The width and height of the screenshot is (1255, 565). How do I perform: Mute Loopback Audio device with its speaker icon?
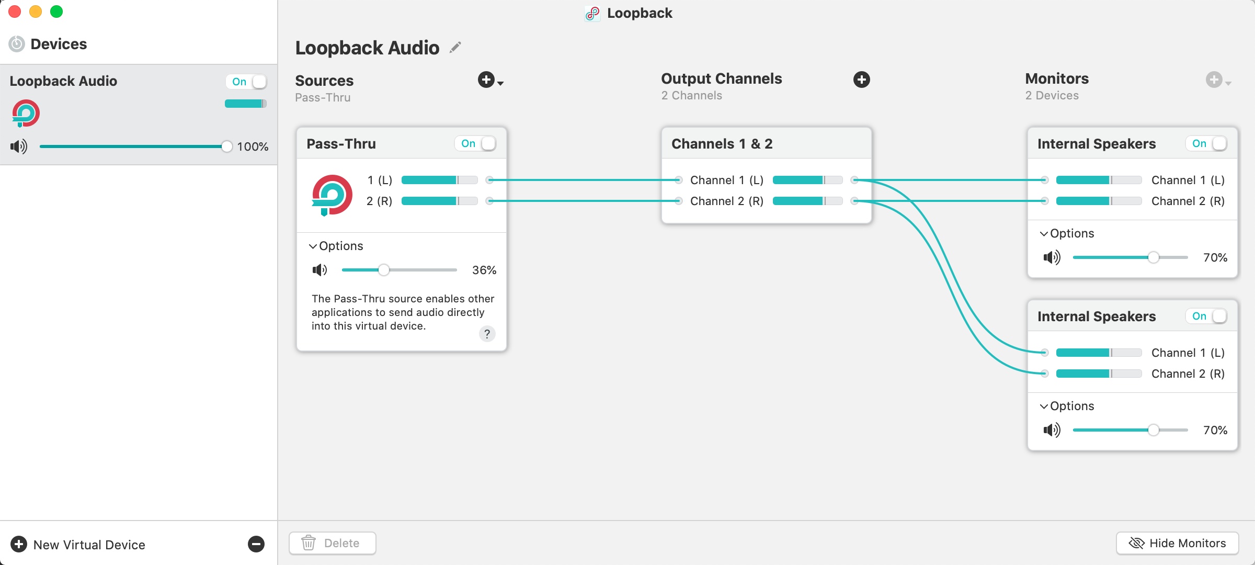(19, 146)
